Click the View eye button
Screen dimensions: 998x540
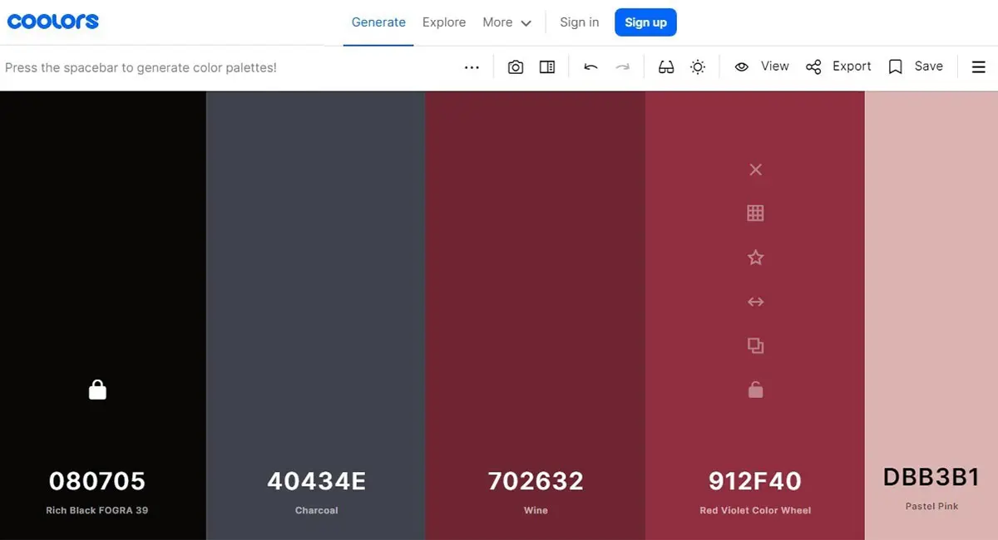[x=761, y=66]
